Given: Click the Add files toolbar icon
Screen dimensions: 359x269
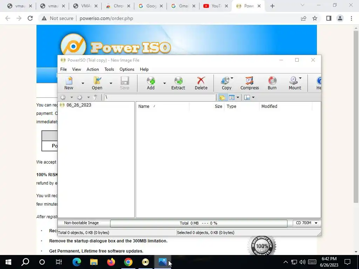Looking at the screenshot, I should tap(151, 83).
